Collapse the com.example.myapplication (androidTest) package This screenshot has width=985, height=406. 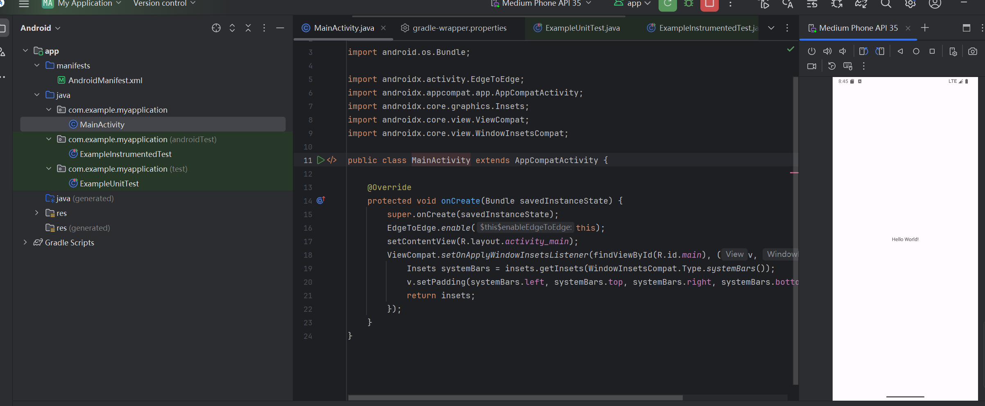click(x=49, y=139)
